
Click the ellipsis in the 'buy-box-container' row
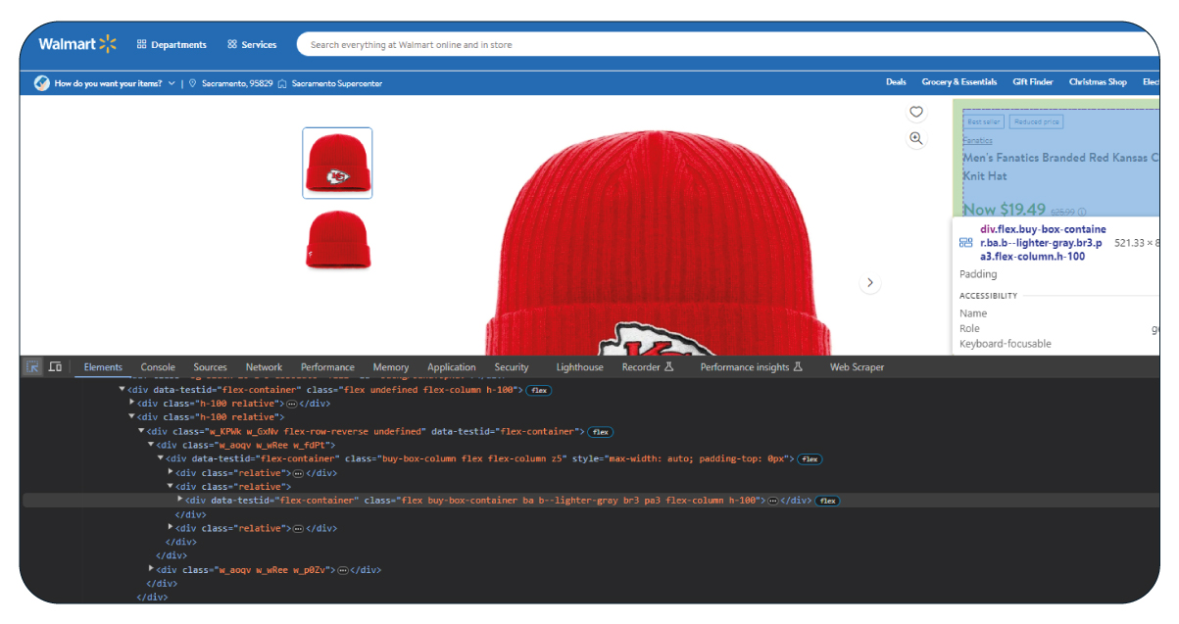click(x=773, y=501)
